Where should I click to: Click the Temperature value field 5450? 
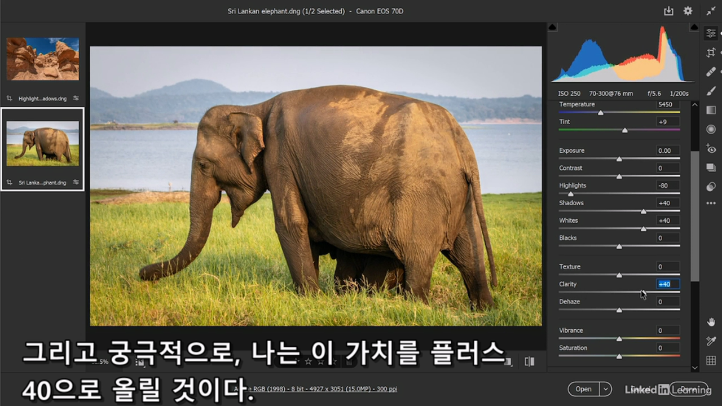[668, 104]
